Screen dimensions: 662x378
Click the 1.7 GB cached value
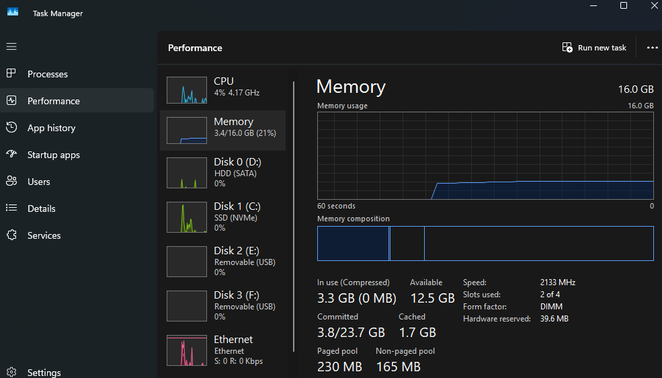(417, 332)
